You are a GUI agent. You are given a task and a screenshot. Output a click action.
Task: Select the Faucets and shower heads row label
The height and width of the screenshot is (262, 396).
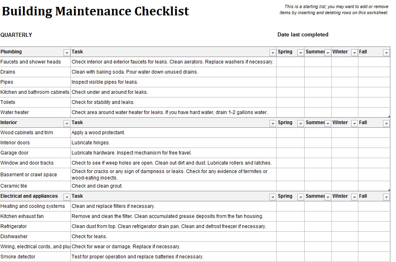(34, 62)
